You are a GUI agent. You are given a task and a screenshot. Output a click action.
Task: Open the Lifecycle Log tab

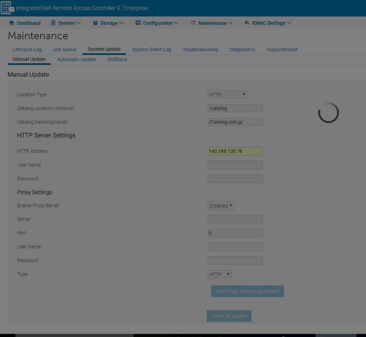pyautogui.click(x=27, y=49)
